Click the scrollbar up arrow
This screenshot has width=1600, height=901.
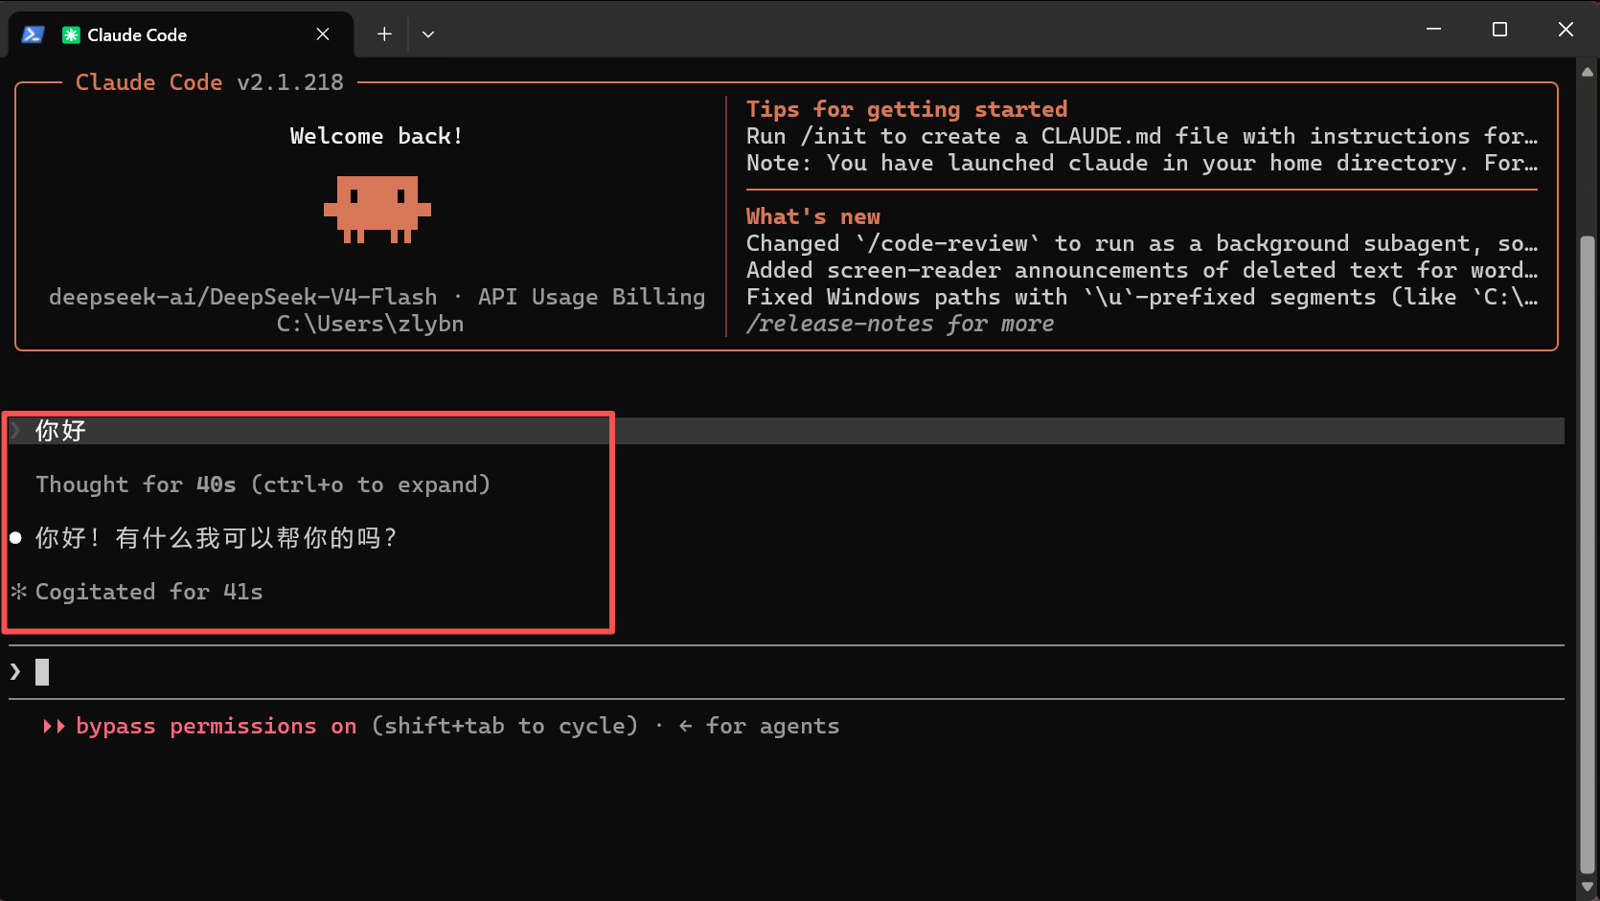(x=1588, y=71)
